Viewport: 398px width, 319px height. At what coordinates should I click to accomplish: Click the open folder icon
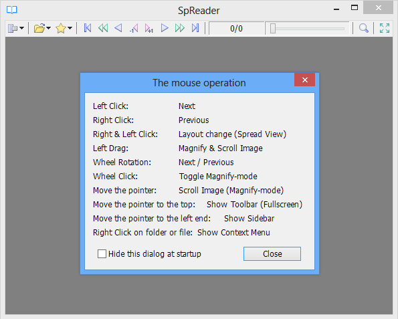pos(39,28)
